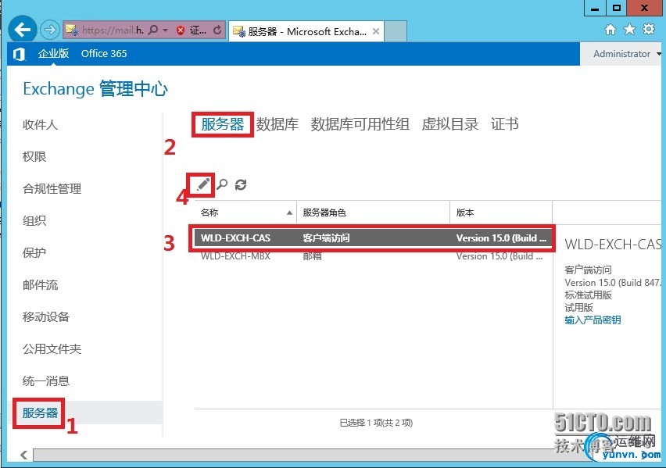This screenshot has width=666, height=468.
Task: Go to the browser Home page icon
Action: (610, 30)
